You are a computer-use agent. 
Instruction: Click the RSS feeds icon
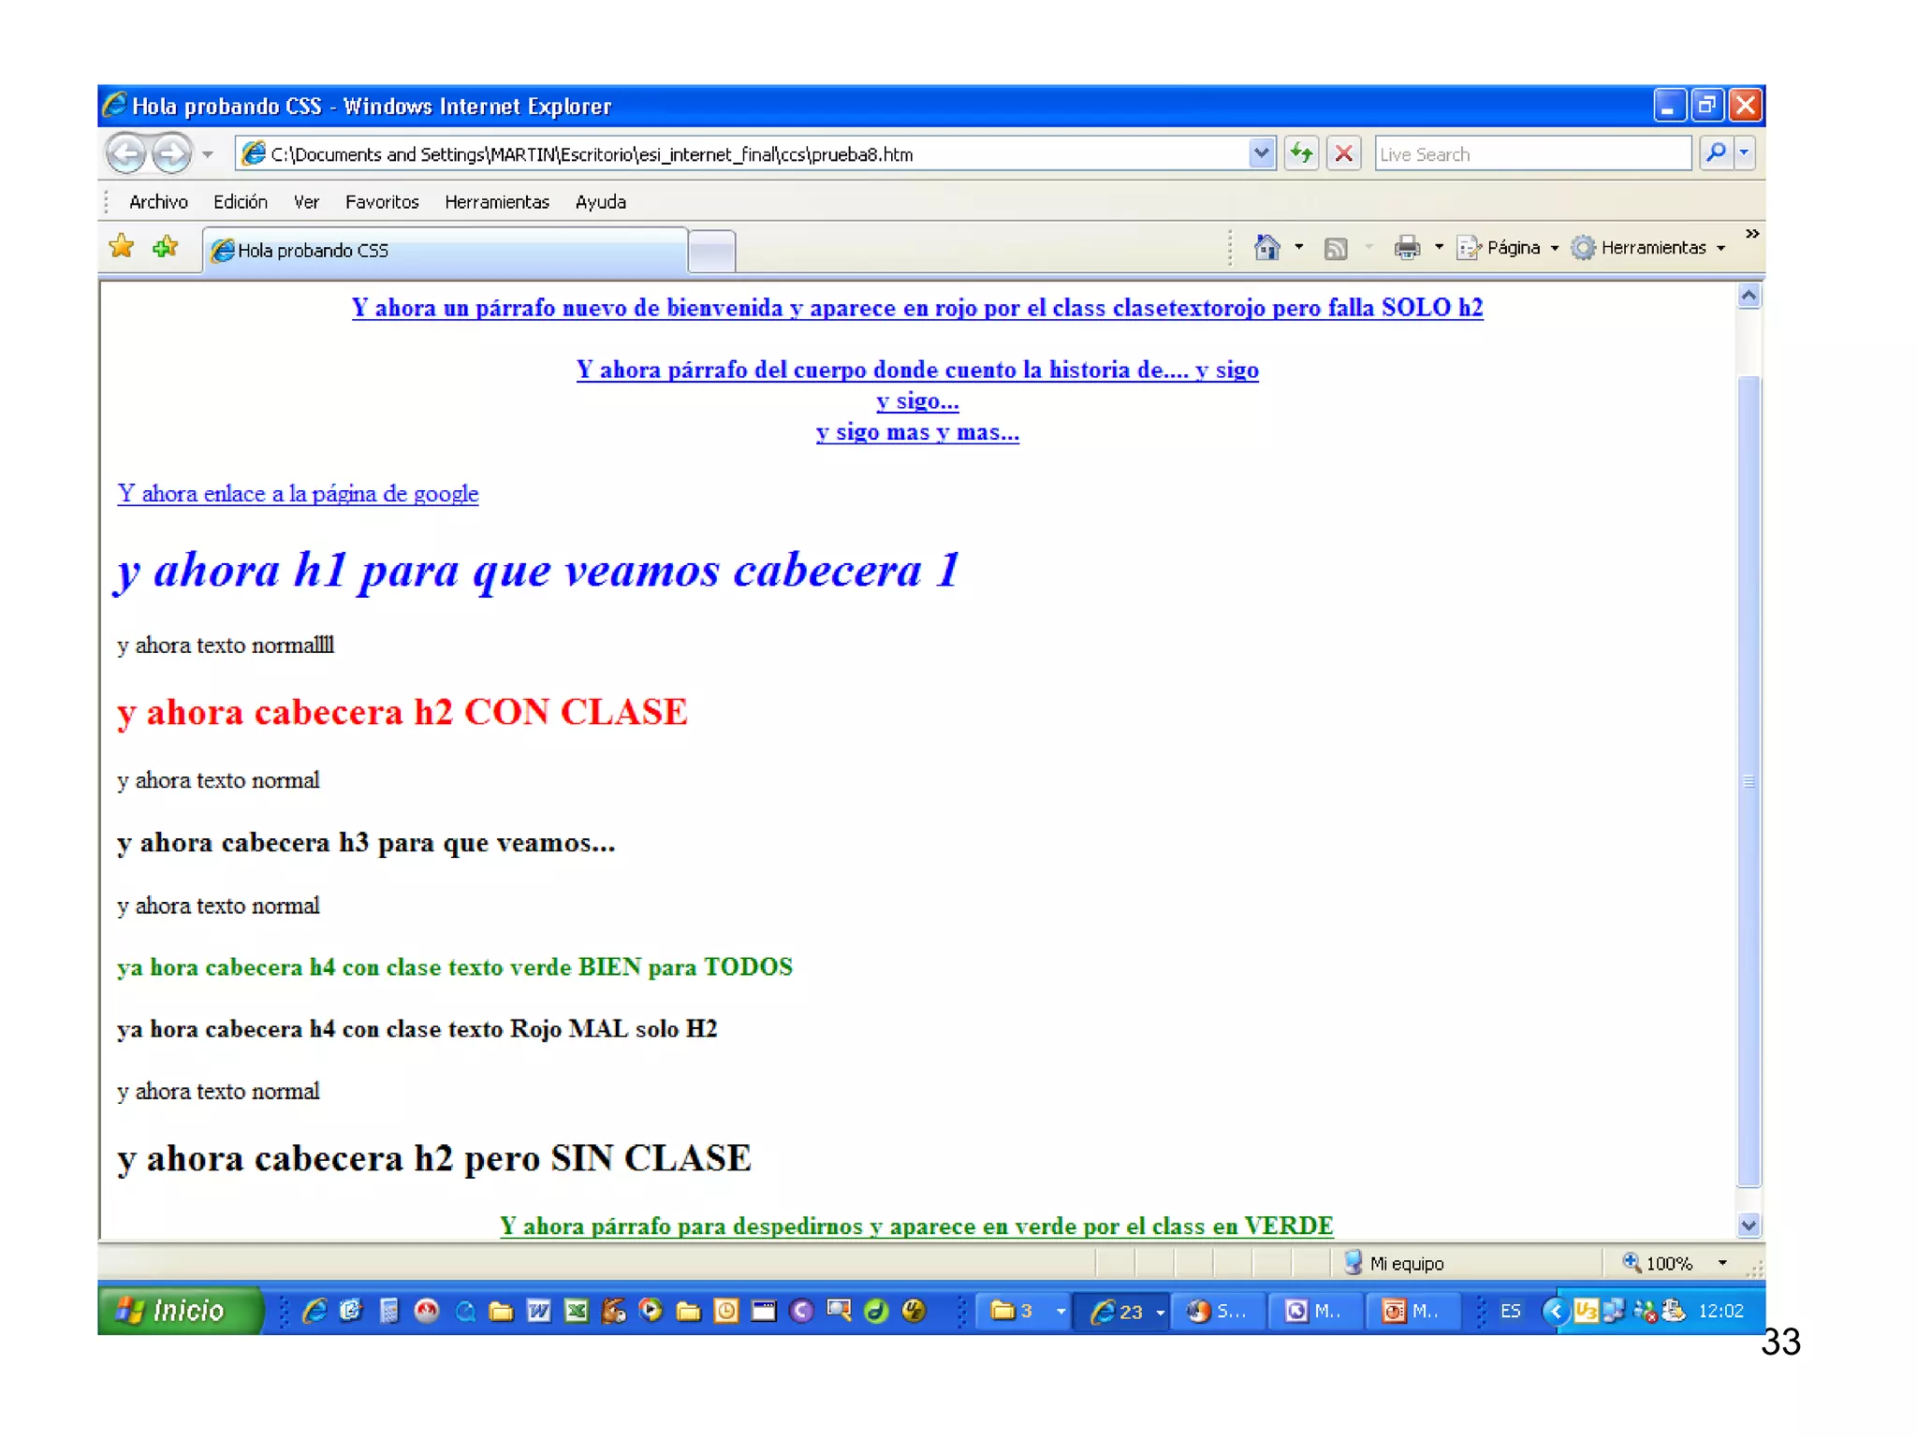pyautogui.click(x=1336, y=248)
